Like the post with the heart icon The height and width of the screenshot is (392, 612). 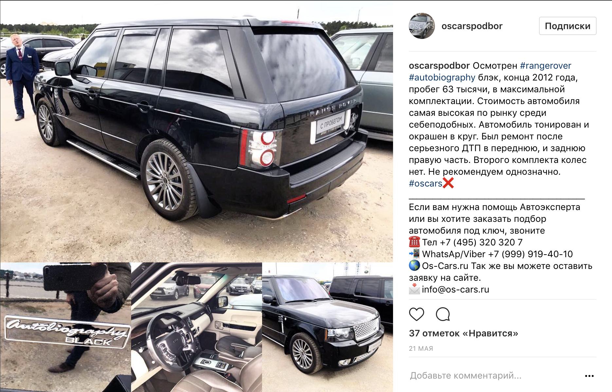(x=416, y=314)
